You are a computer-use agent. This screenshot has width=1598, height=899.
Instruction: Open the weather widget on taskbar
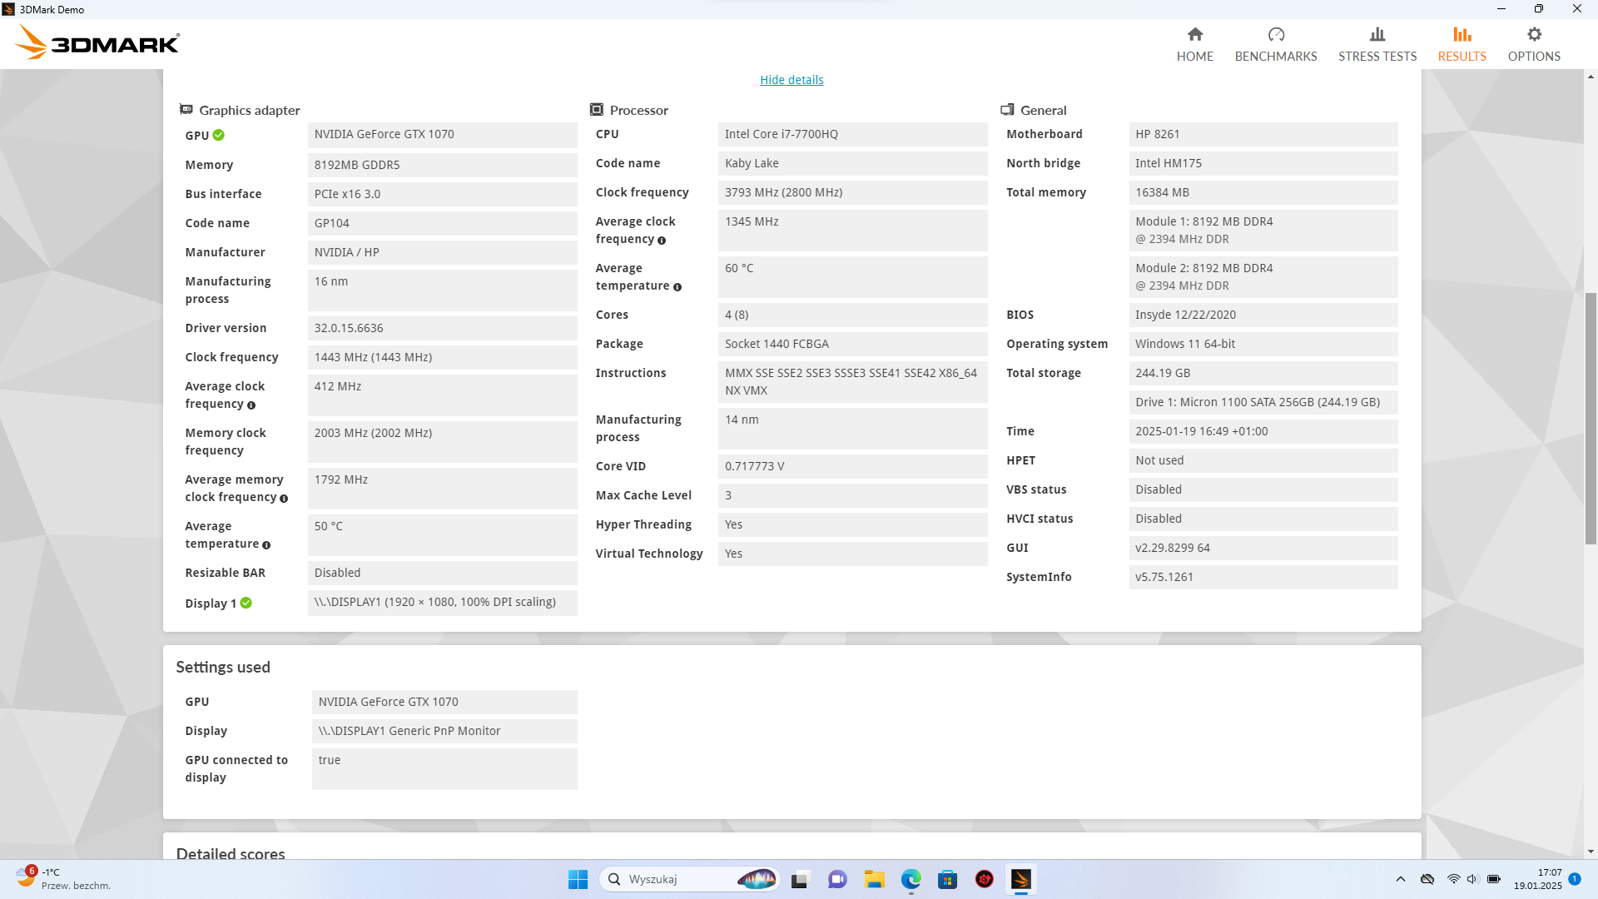click(x=63, y=879)
